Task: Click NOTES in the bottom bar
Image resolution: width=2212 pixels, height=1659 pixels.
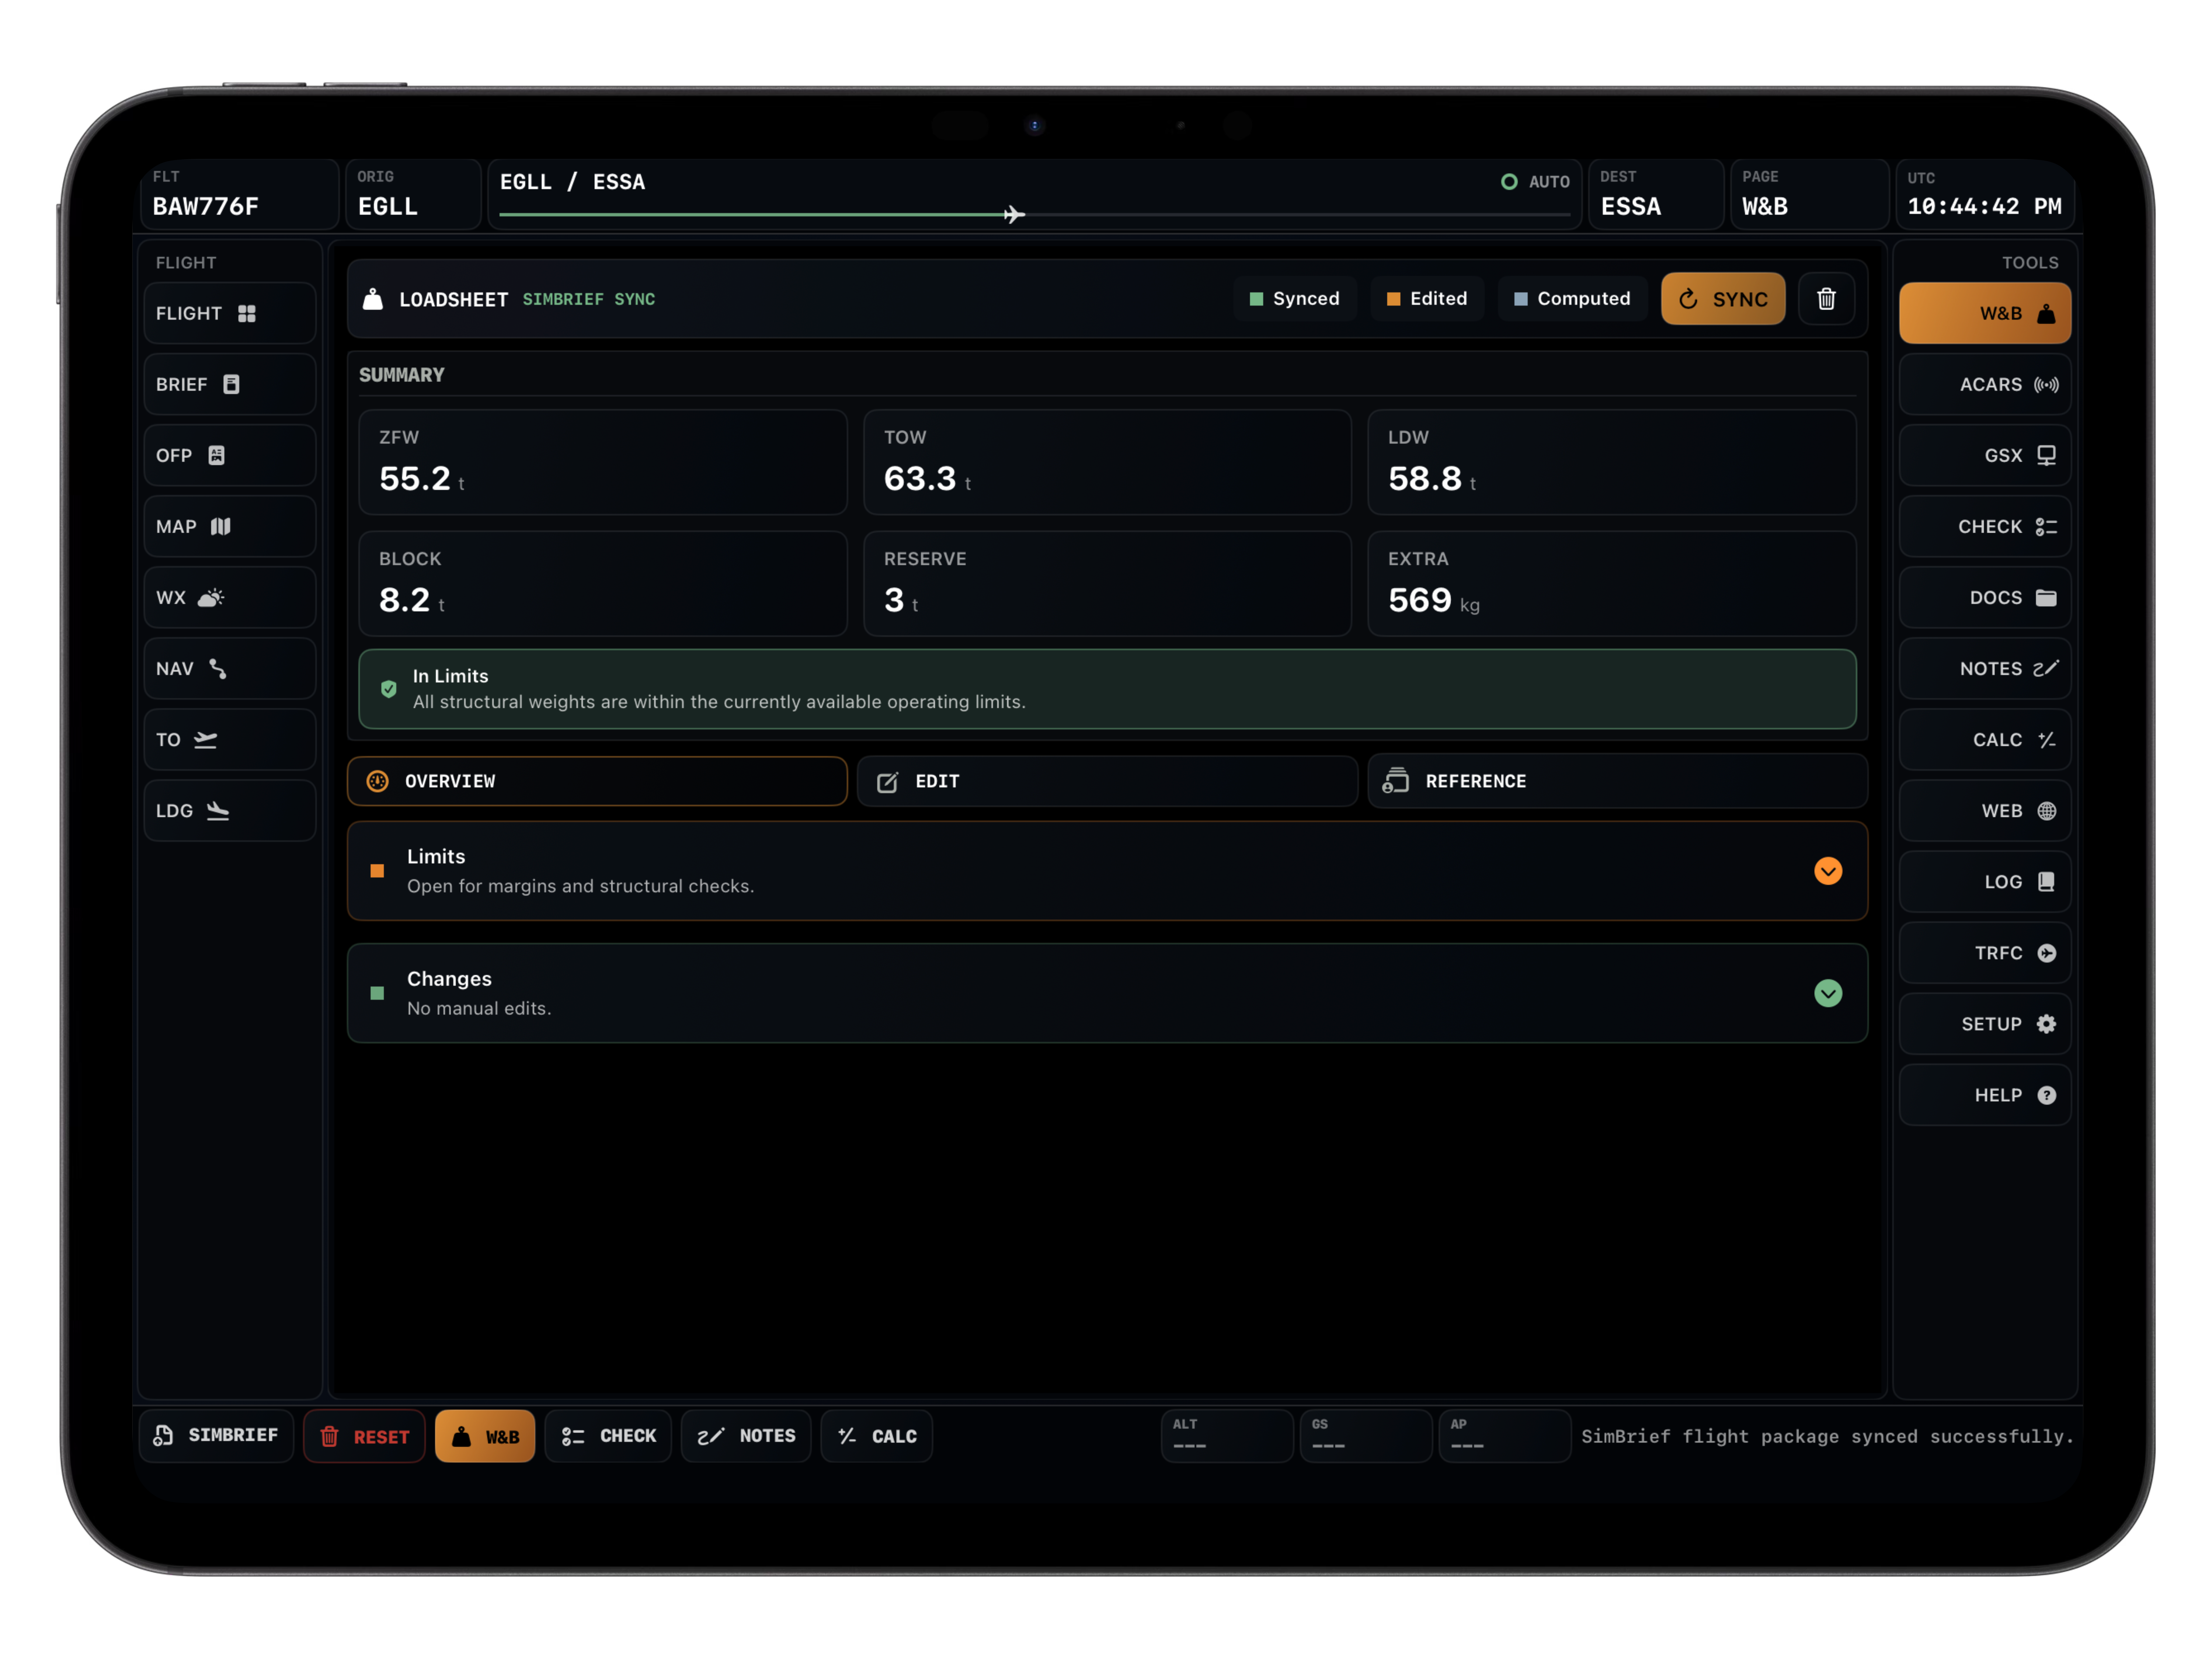Action: 746,1436
